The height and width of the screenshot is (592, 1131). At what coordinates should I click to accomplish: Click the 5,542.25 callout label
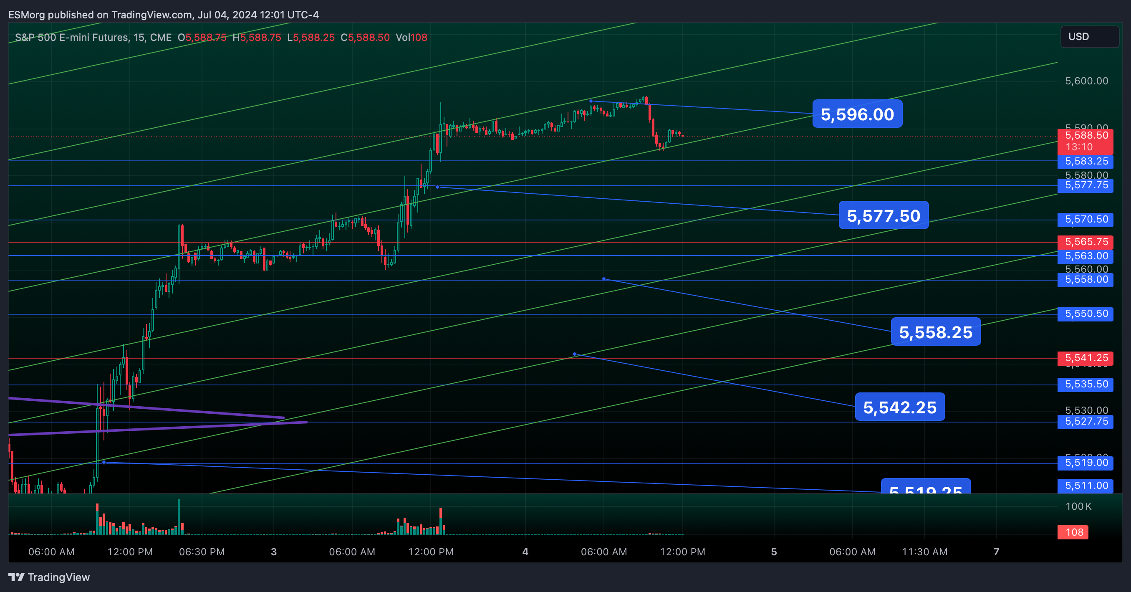click(x=900, y=407)
